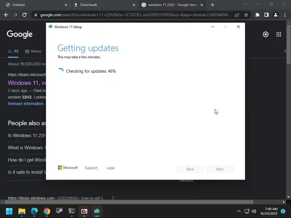Show hidden system tray icons
The height and width of the screenshot is (218, 291).
(x=239, y=211)
